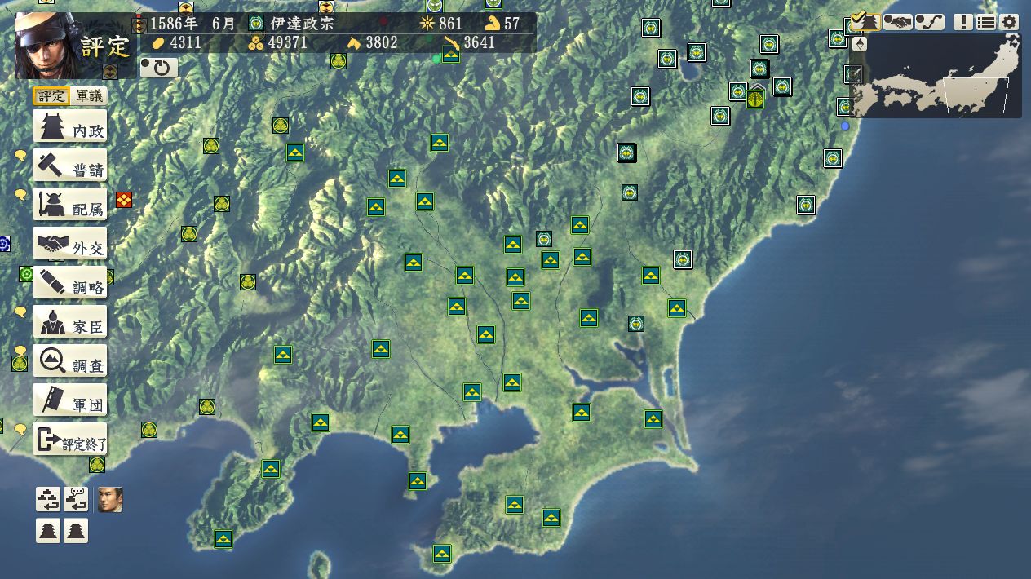This screenshot has height=579, width=1031.
Task: Click the Japan minimap
Action: 936,75
